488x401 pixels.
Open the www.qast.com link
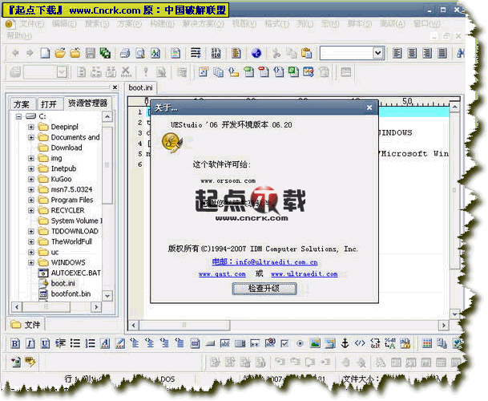coord(222,274)
